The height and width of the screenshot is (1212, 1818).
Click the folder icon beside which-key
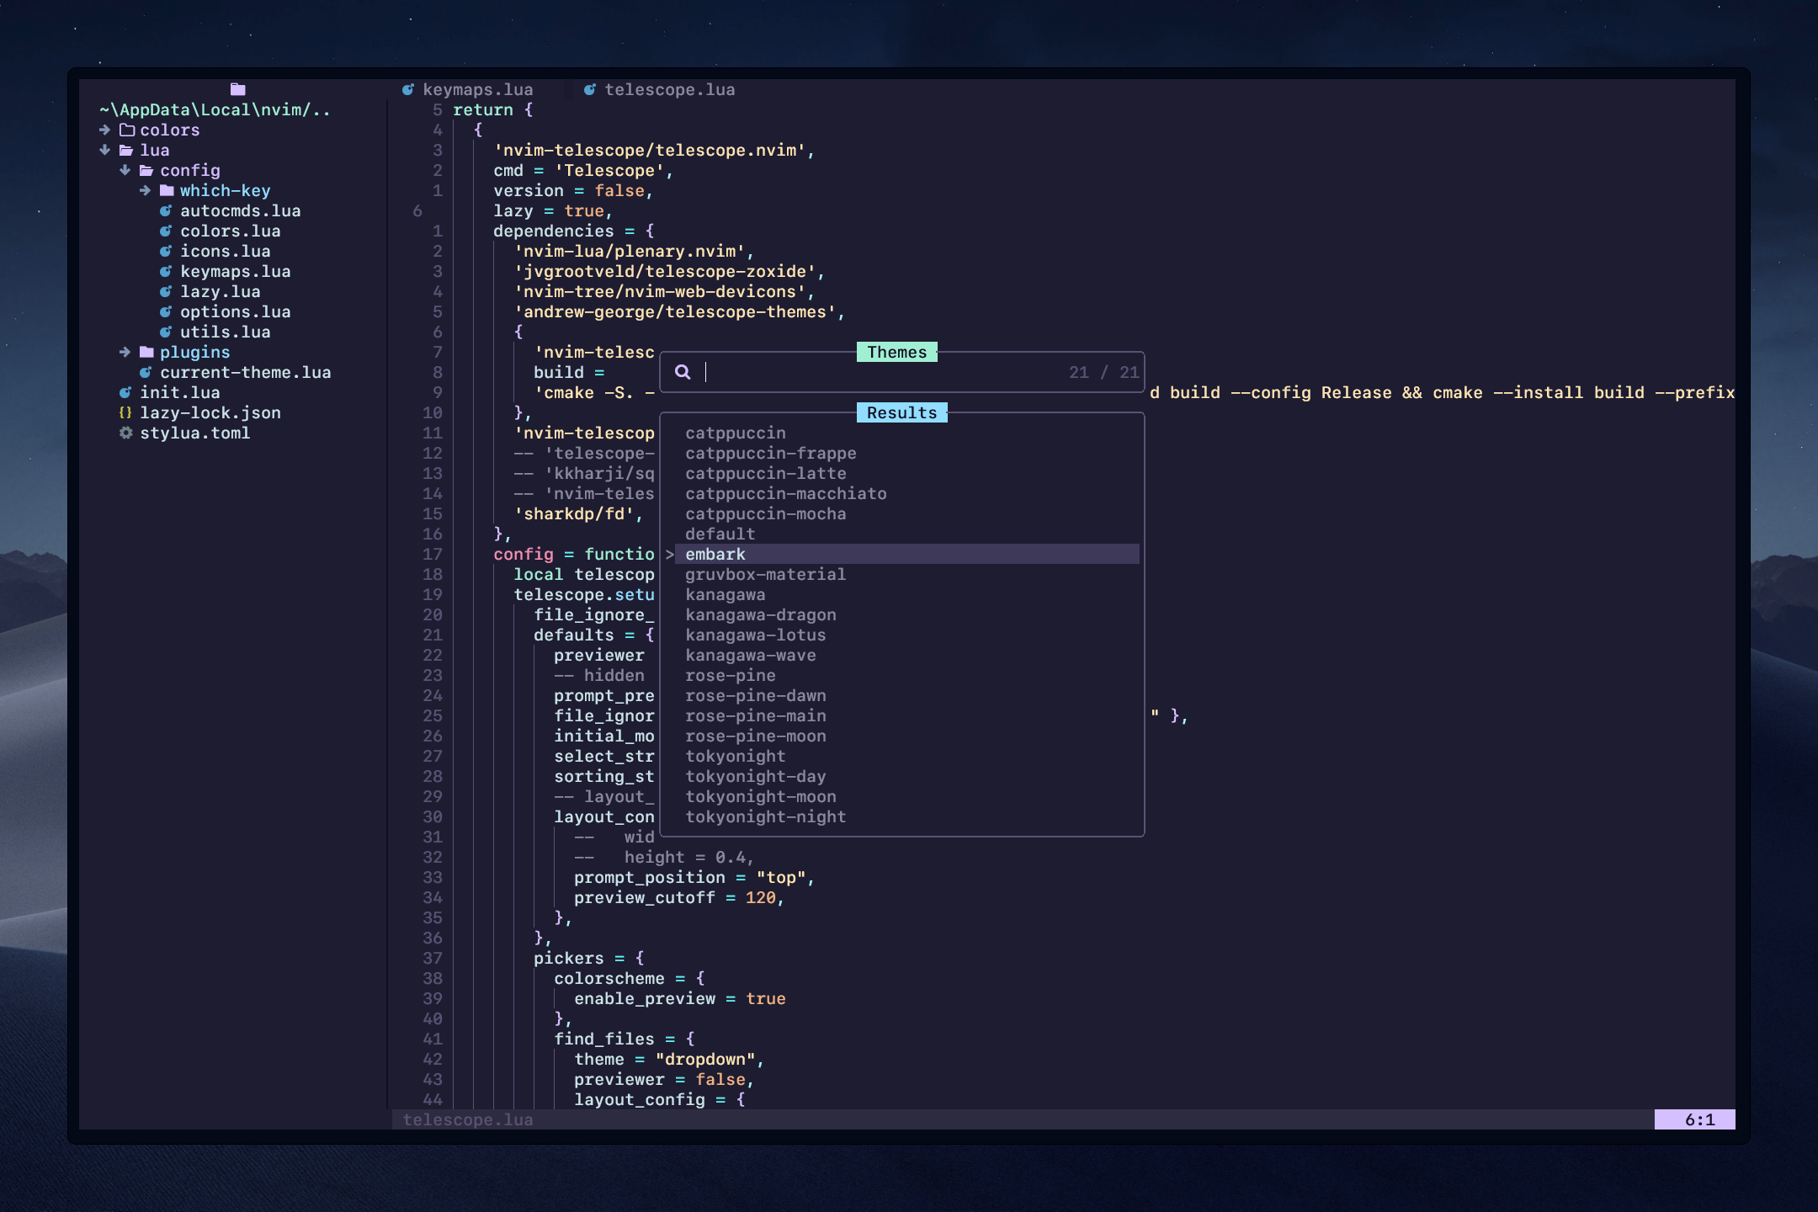(167, 191)
